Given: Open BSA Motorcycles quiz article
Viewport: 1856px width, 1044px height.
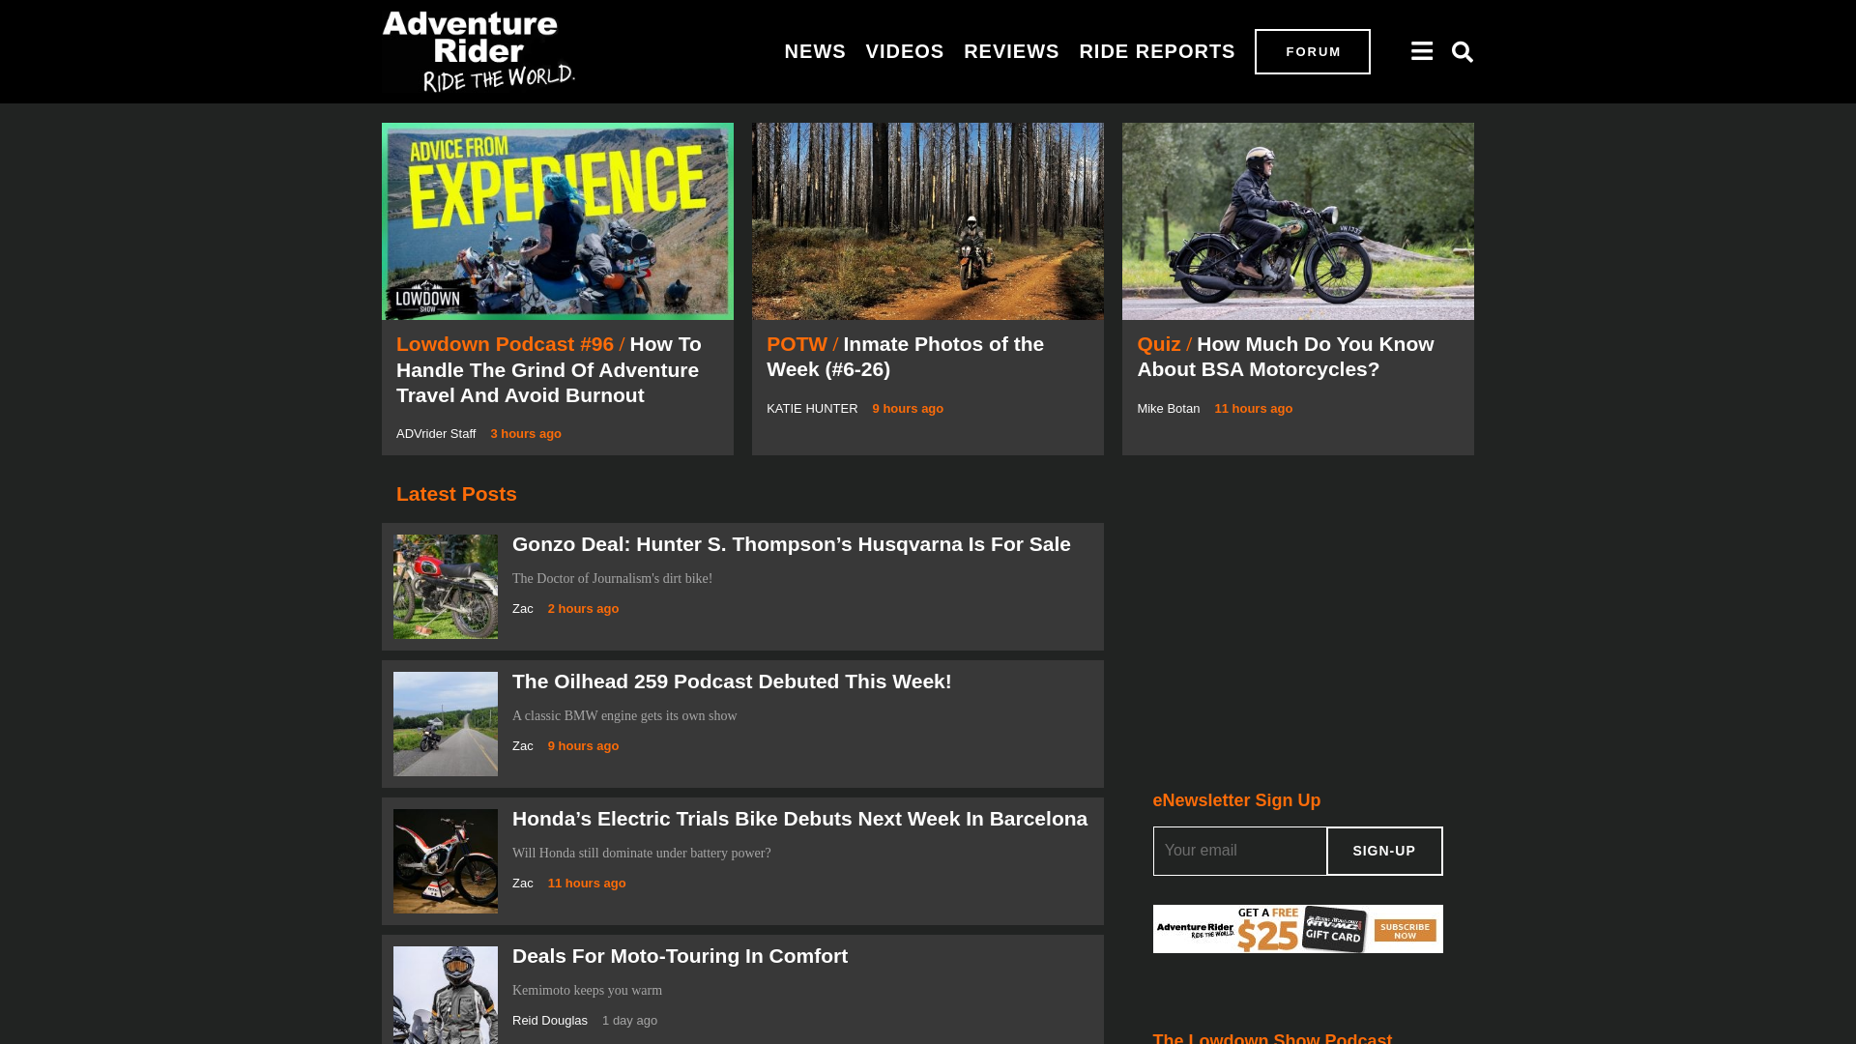Looking at the screenshot, I should [1285, 357].
